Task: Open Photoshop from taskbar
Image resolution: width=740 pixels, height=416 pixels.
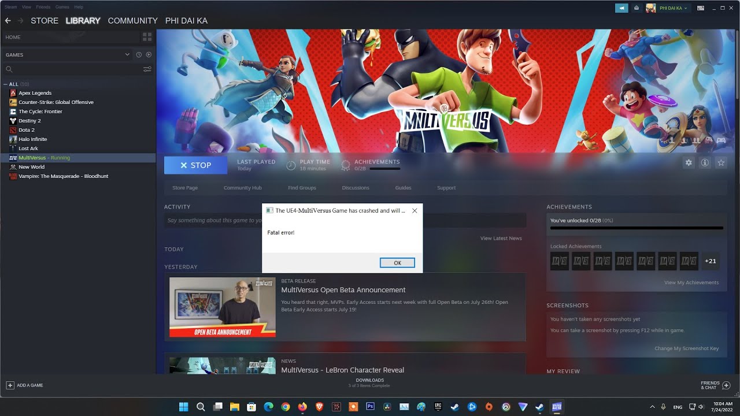Action: 371,407
